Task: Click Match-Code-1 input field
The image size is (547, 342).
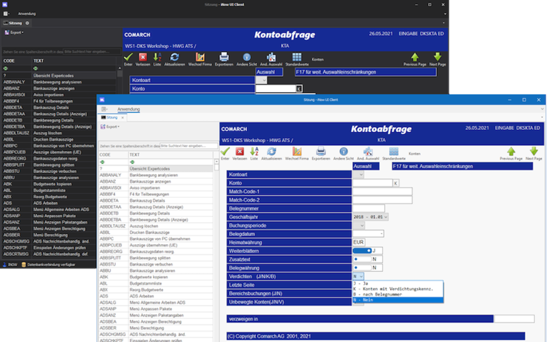Action: pyautogui.click(x=382, y=191)
